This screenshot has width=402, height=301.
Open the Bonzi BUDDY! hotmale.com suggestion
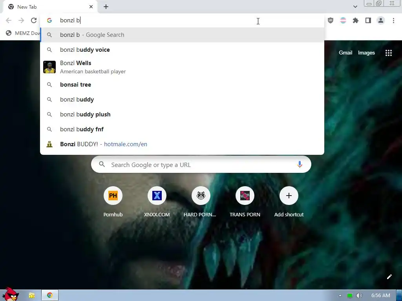(x=182, y=144)
